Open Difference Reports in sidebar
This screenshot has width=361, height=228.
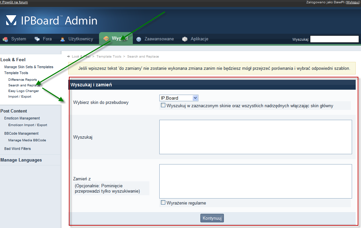click(x=23, y=80)
